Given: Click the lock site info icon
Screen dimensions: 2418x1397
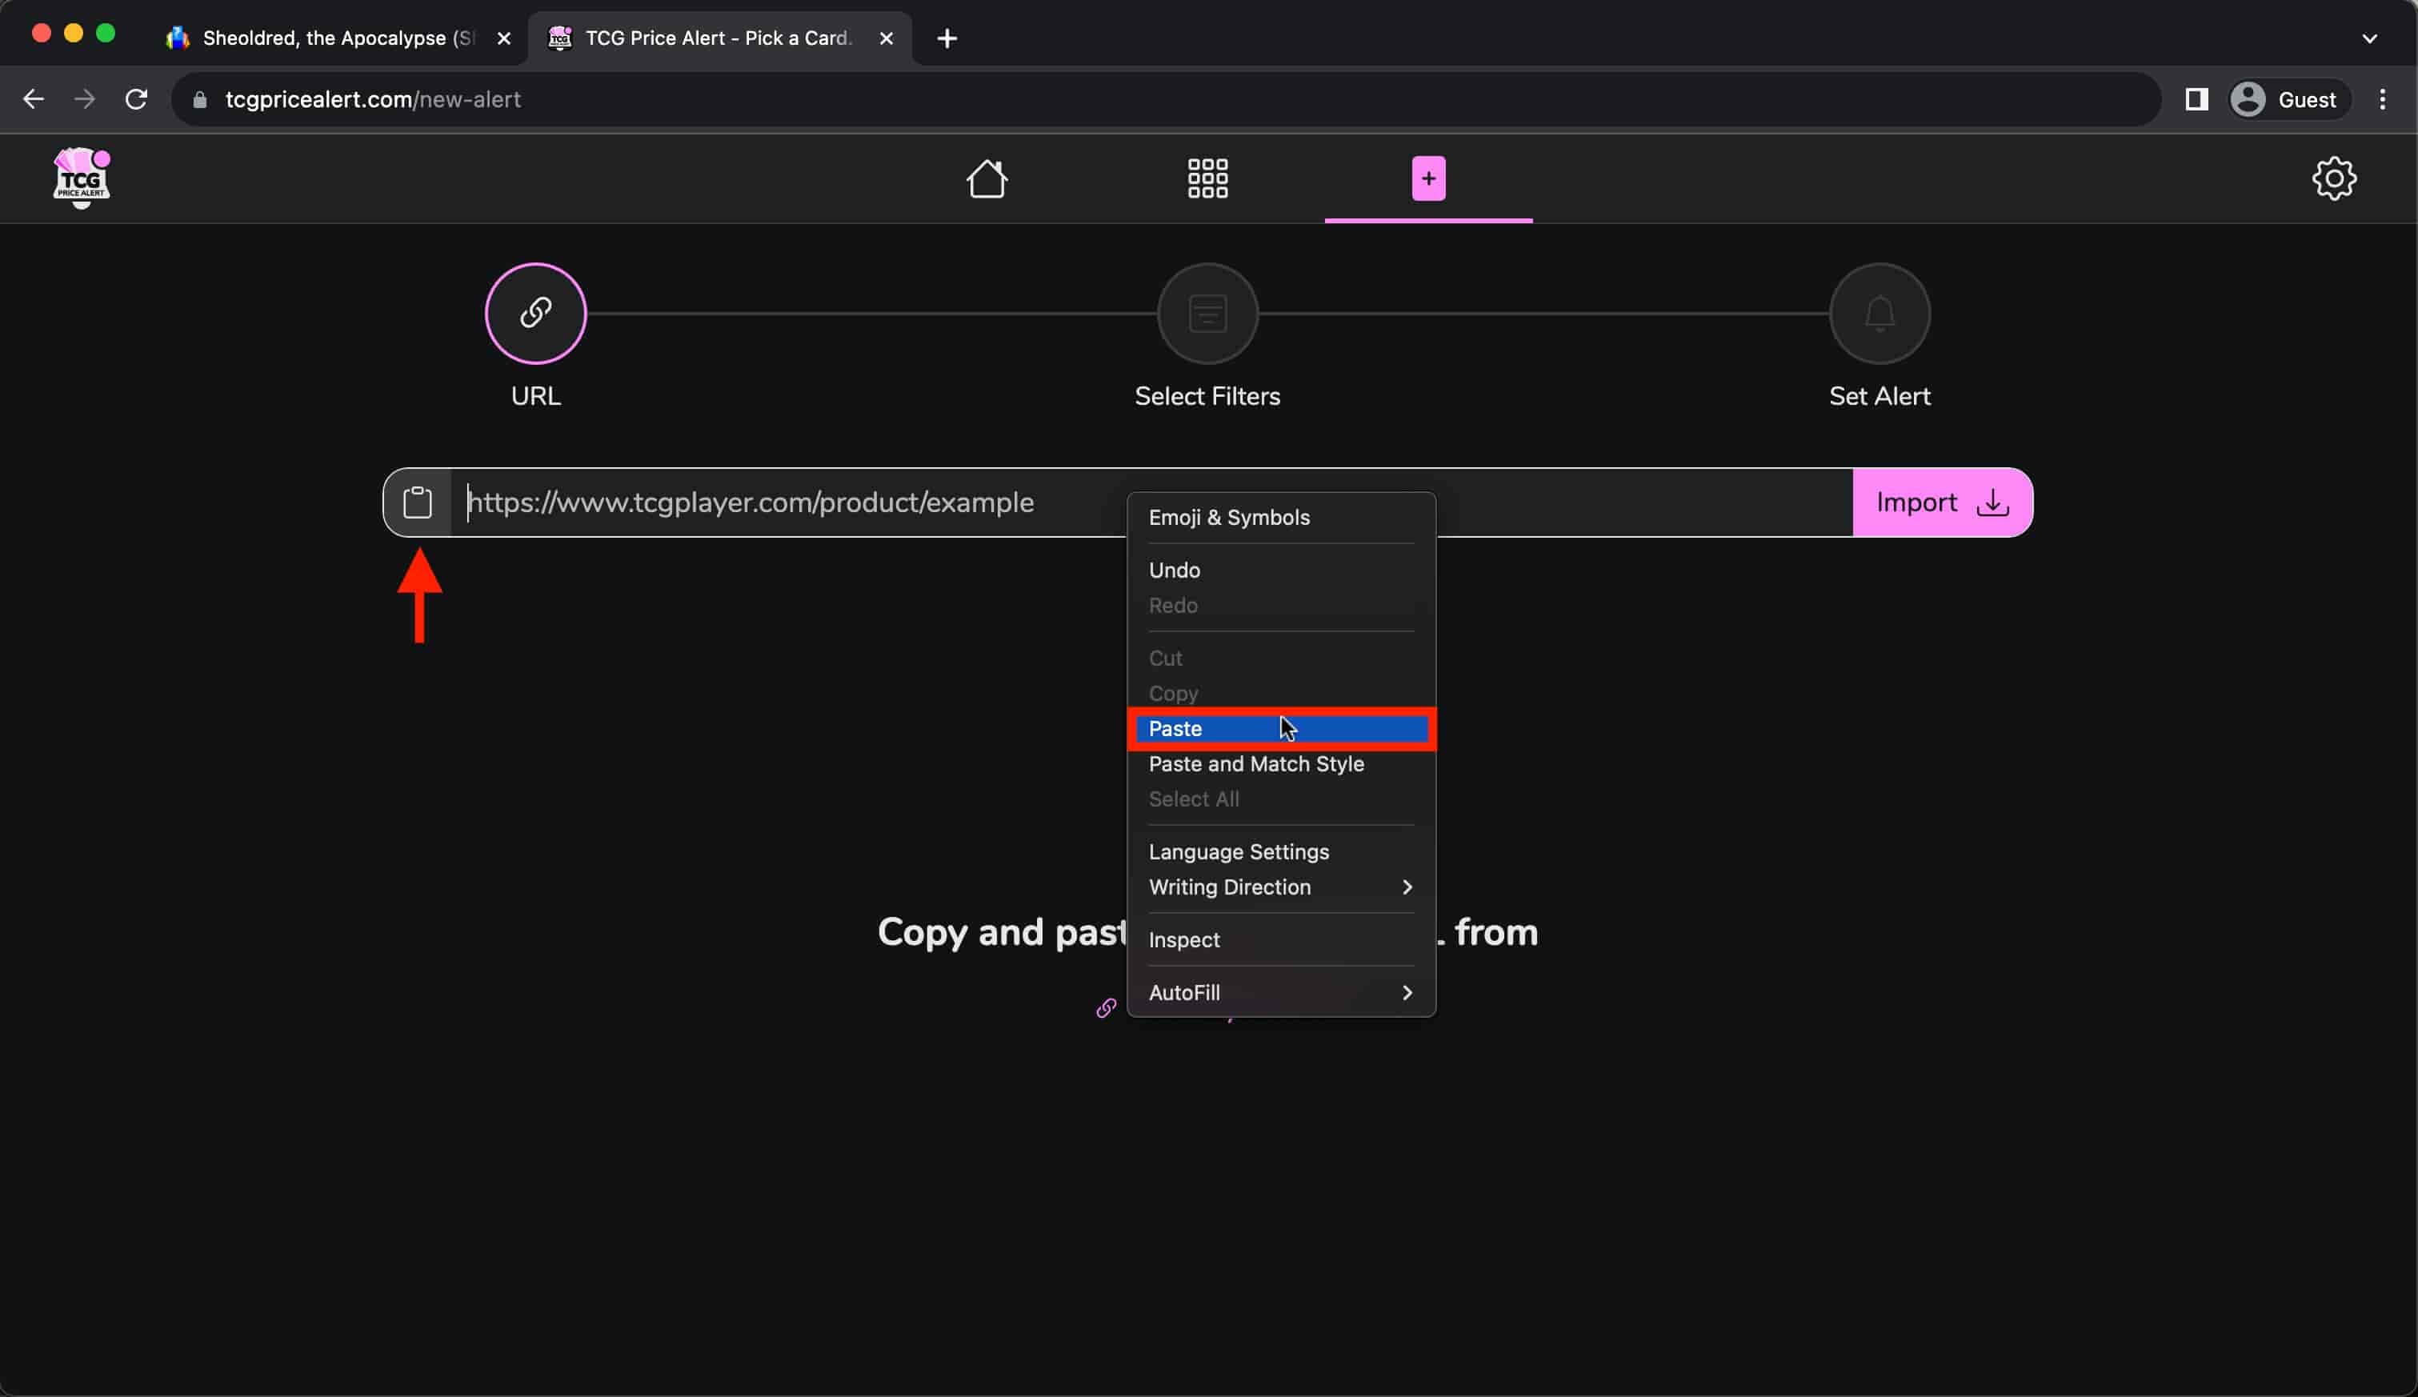Looking at the screenshot, I should 199,100.
